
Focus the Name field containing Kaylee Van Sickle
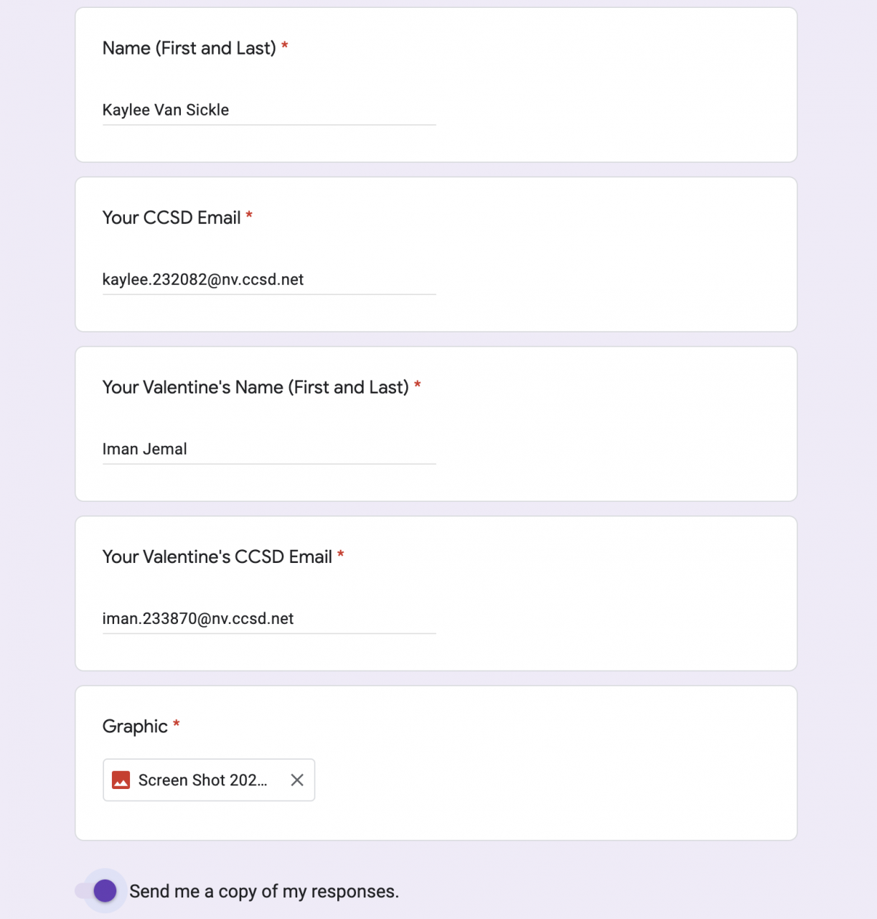pyautogui.click(x=269, y=110)
